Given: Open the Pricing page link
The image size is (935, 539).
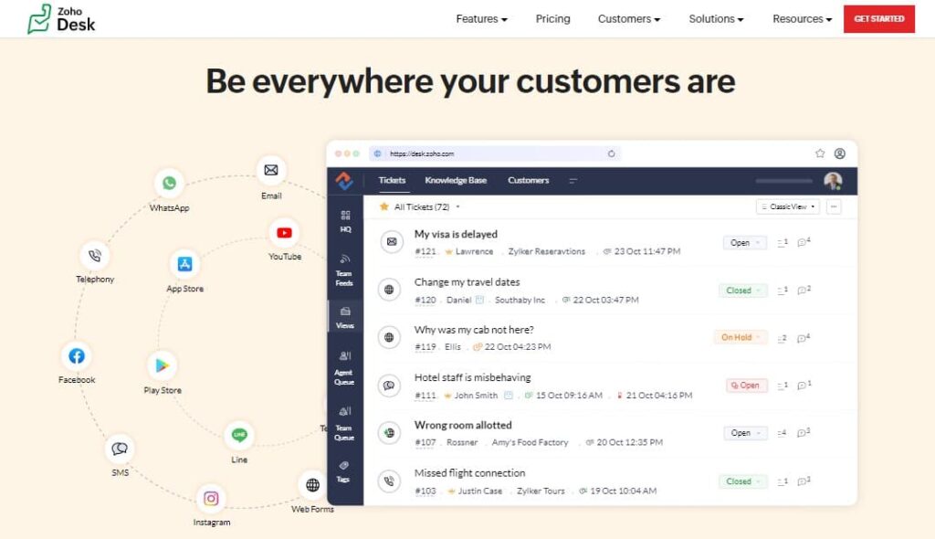Looking at the screenshot, I should click(x=552, y=18).
